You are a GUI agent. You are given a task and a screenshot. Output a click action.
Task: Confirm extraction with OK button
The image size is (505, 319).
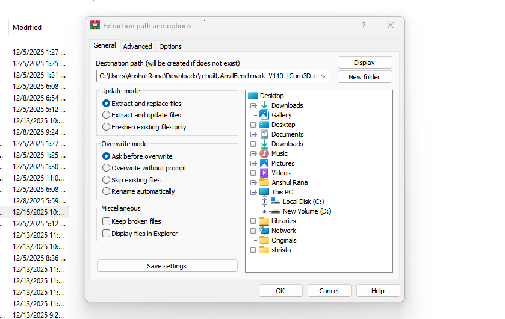click(280, 291)
